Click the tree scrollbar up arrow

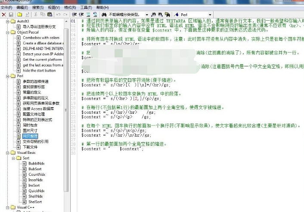pos(66,21)
